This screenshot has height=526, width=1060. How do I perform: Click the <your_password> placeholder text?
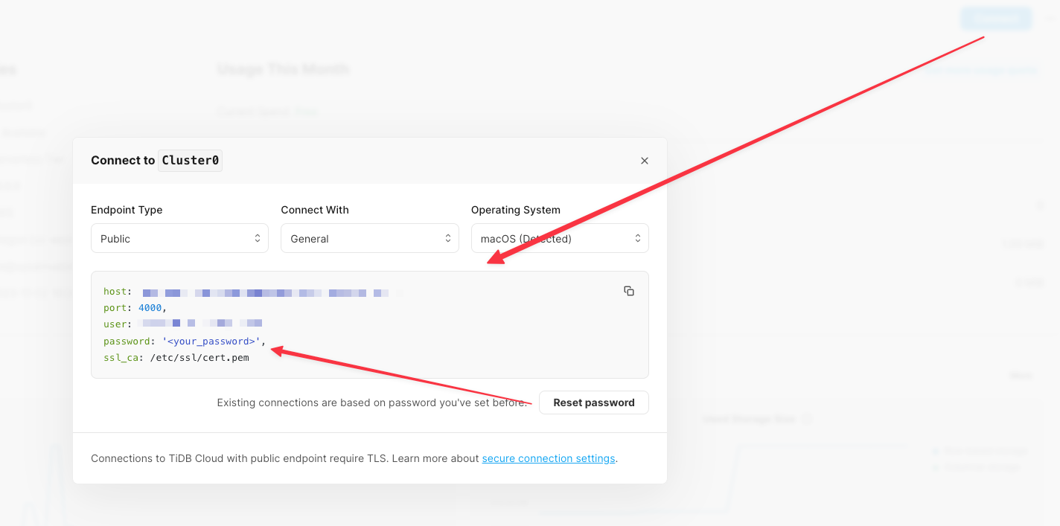pos(211,341)
